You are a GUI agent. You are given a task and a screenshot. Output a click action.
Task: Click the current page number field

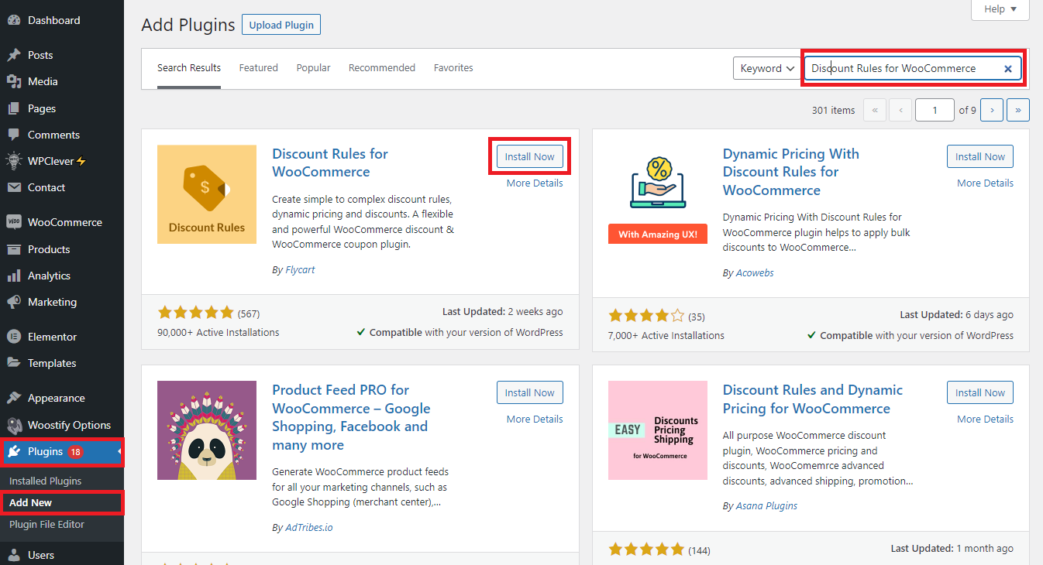tap(935, 110)
